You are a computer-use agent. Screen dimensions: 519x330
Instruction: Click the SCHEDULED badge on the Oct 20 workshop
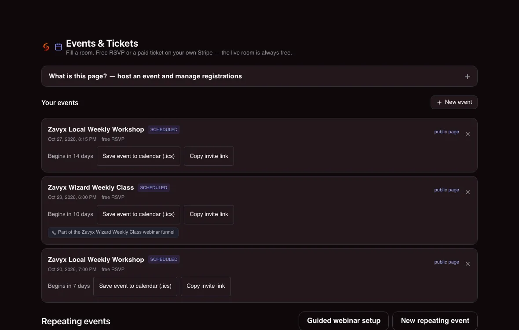click(x=164, y=260)
